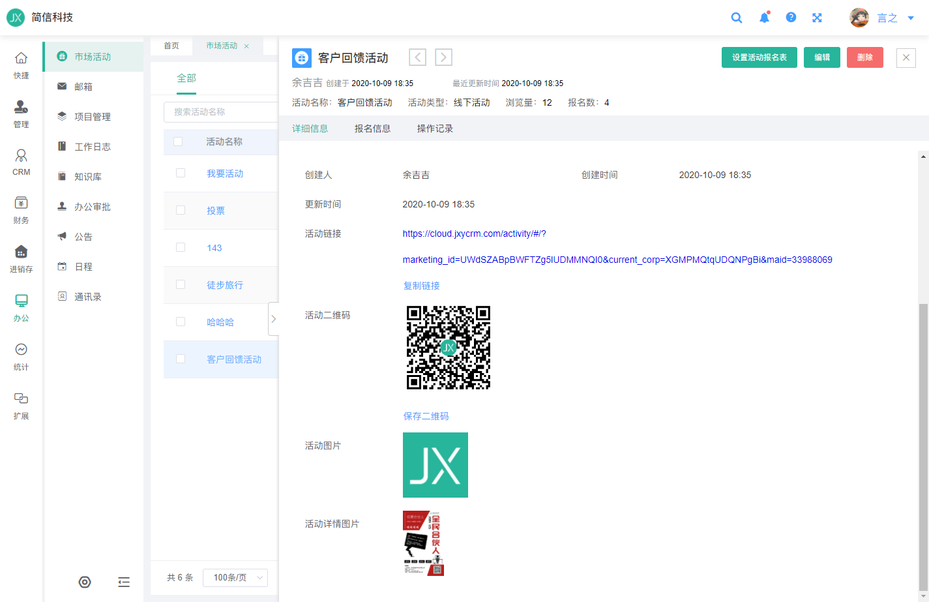Open the 进销存 inventory module
Viewport: 929px width, 602px height.
22,259
